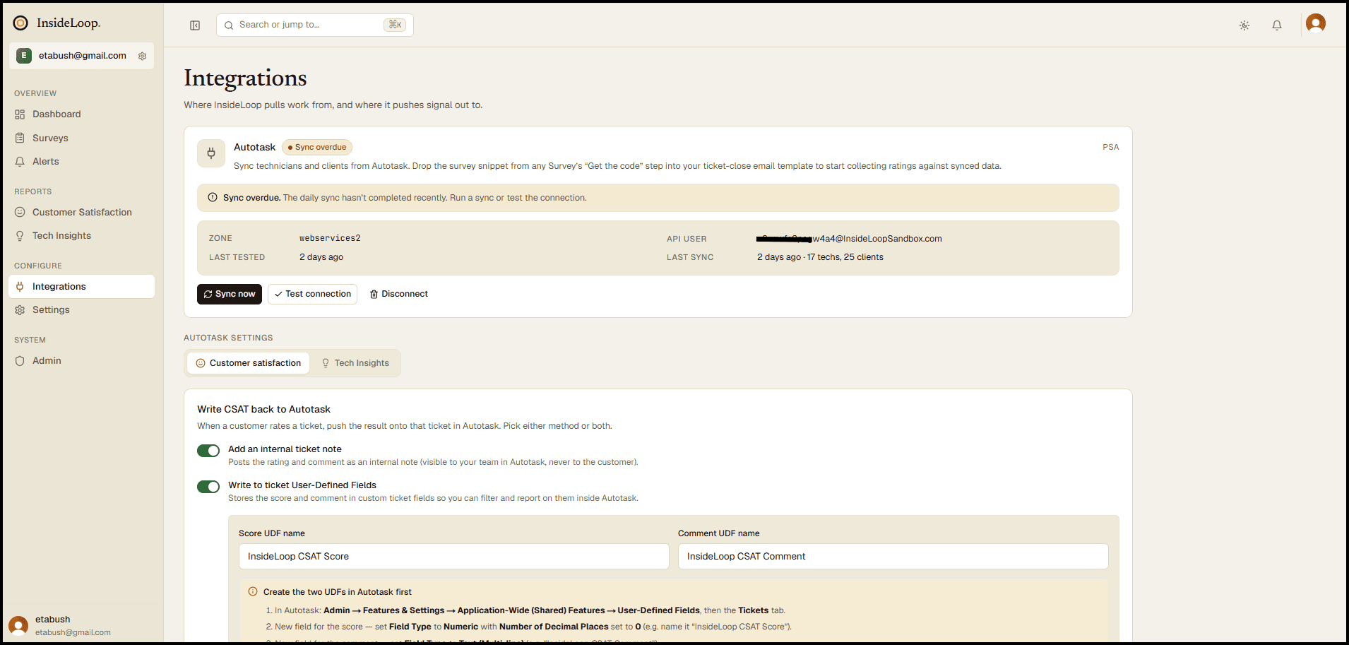Screen dimensions: 1349x645
Task: Switch to the Tech Insights tab
Action: click(x=355, y=363)
